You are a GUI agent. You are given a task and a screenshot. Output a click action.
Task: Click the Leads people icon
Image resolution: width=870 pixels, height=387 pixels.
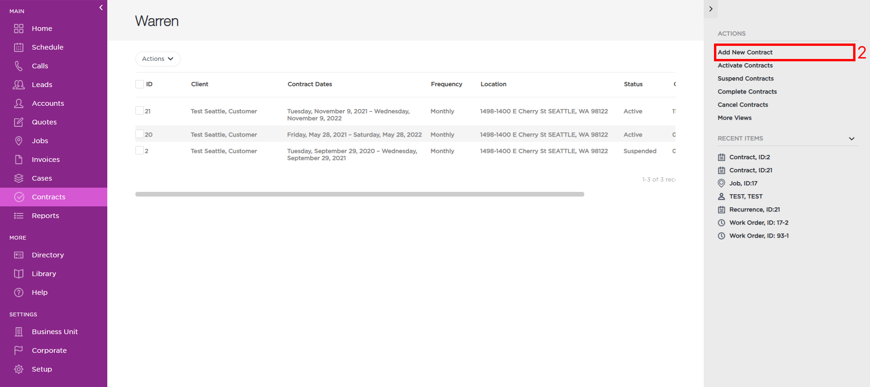19,85
